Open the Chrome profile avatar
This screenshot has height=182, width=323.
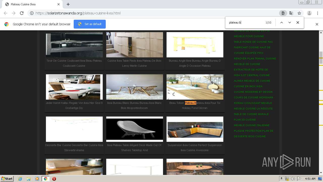[x=309, y=13]
